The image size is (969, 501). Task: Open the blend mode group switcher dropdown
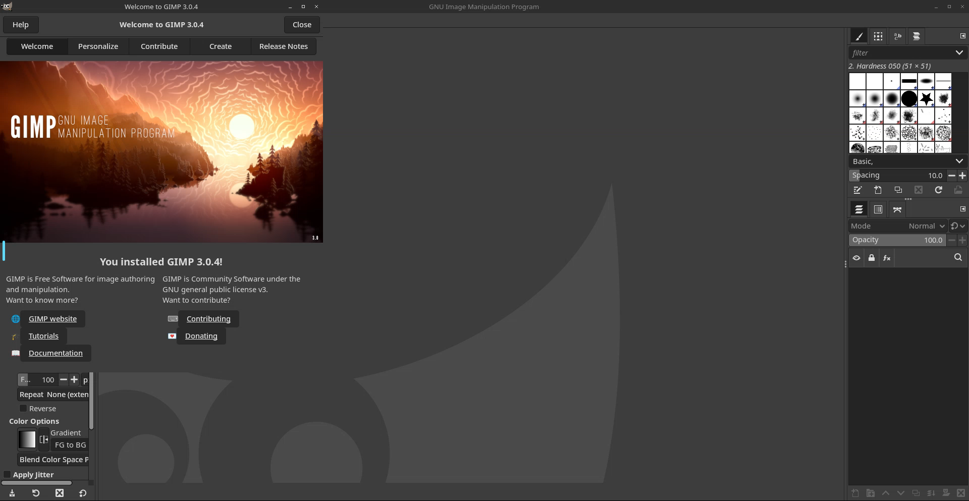pos(957,226)
